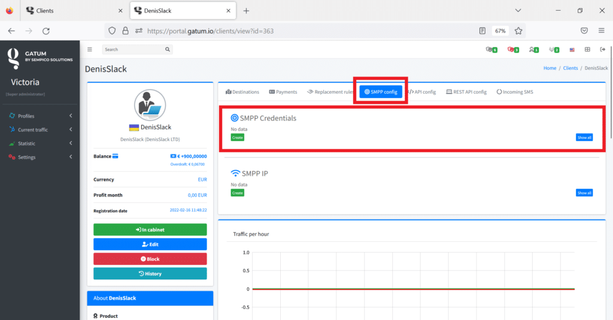Click the 67% zoom level indicator
This screenshot has height=320, width=613.
tap(500, 31)
